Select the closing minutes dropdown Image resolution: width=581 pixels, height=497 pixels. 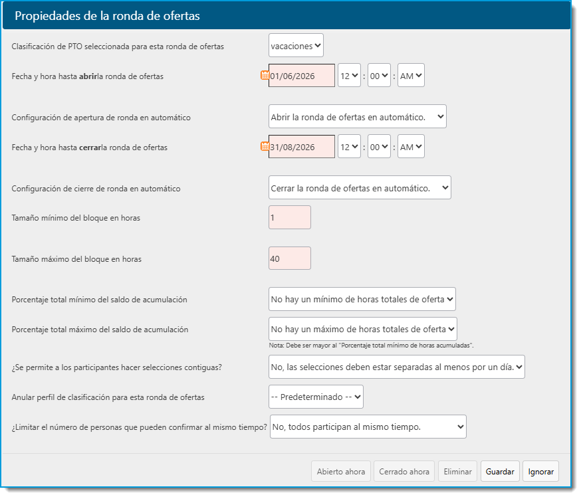(x=379, y=147)
